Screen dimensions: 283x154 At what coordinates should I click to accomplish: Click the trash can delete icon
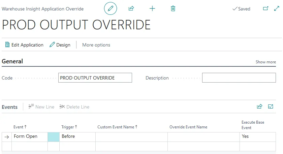173,9
